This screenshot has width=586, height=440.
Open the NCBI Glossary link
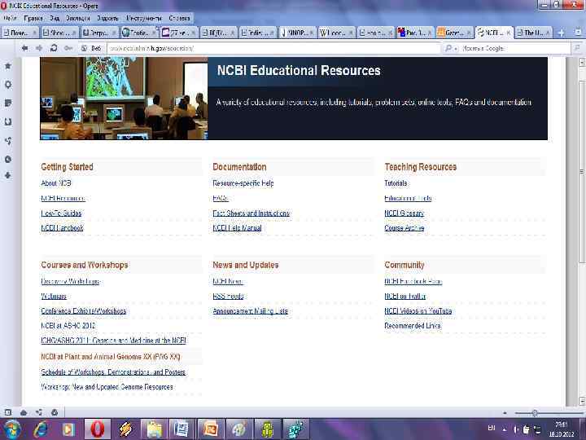tap(404, 213)
